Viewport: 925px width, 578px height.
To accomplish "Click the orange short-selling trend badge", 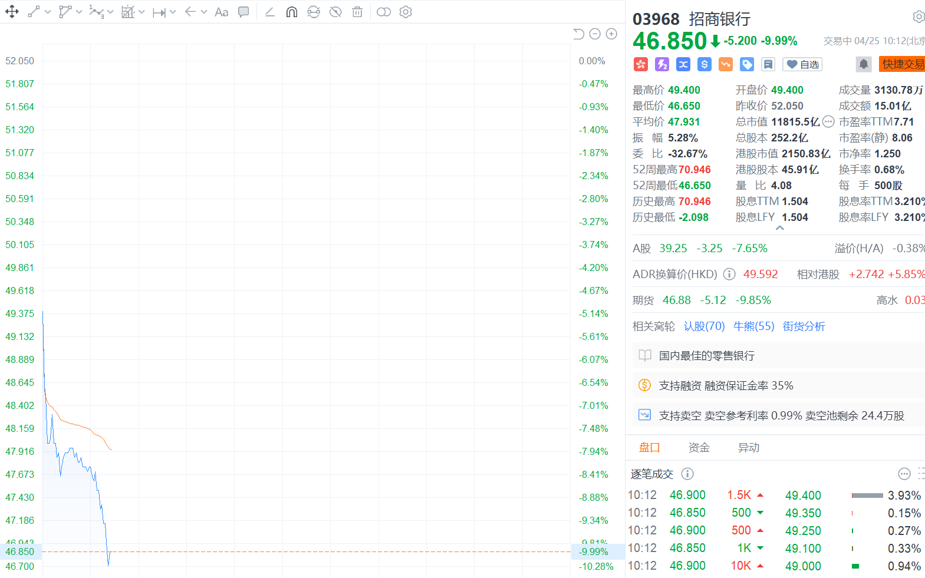I will click(726, 64).
